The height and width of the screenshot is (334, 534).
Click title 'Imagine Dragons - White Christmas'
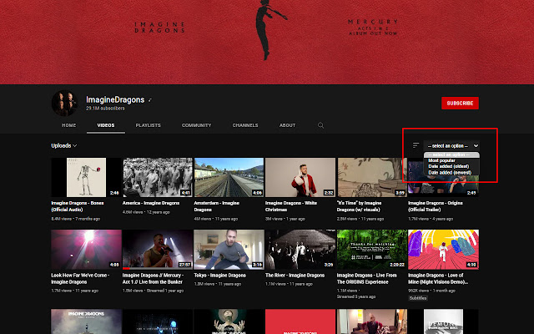(x=291, y=206)
